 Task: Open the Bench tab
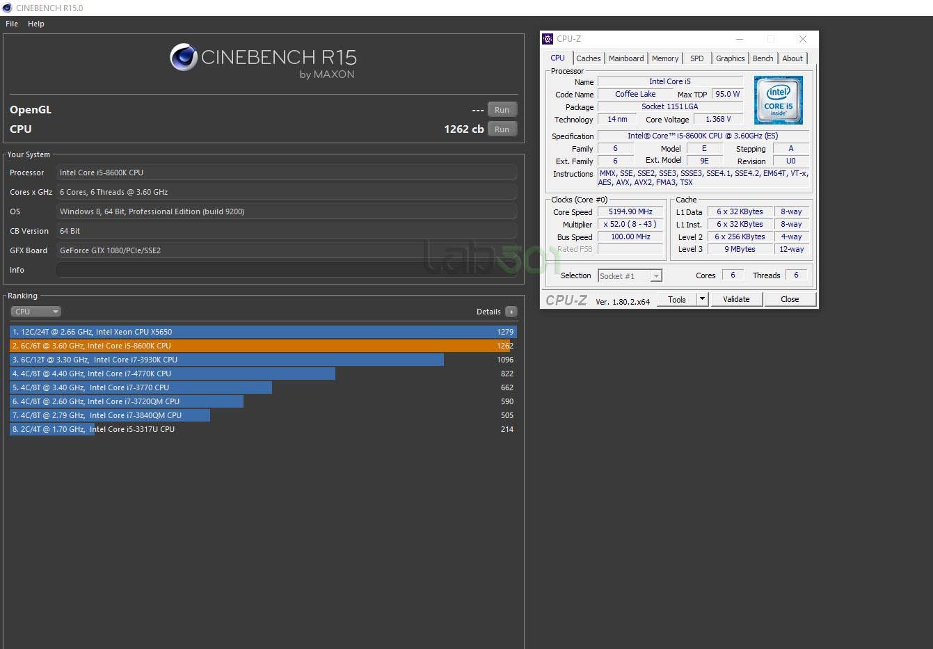763,58
